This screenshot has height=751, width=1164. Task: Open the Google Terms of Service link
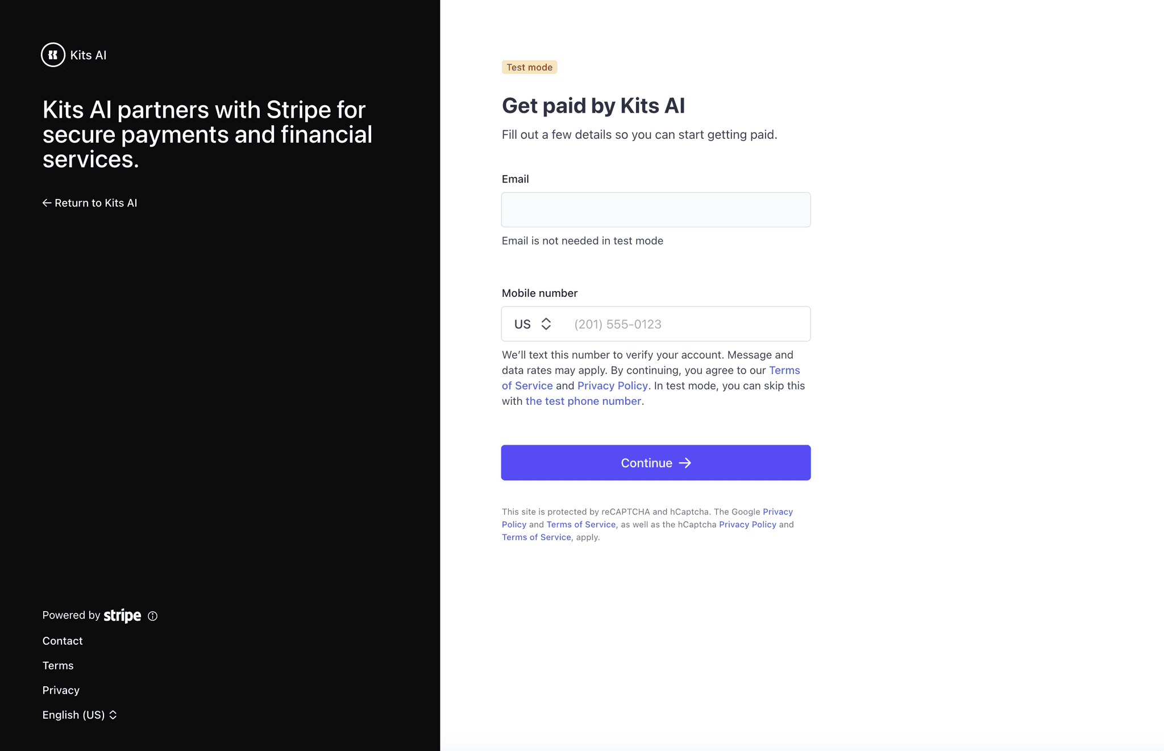(581, 524)
